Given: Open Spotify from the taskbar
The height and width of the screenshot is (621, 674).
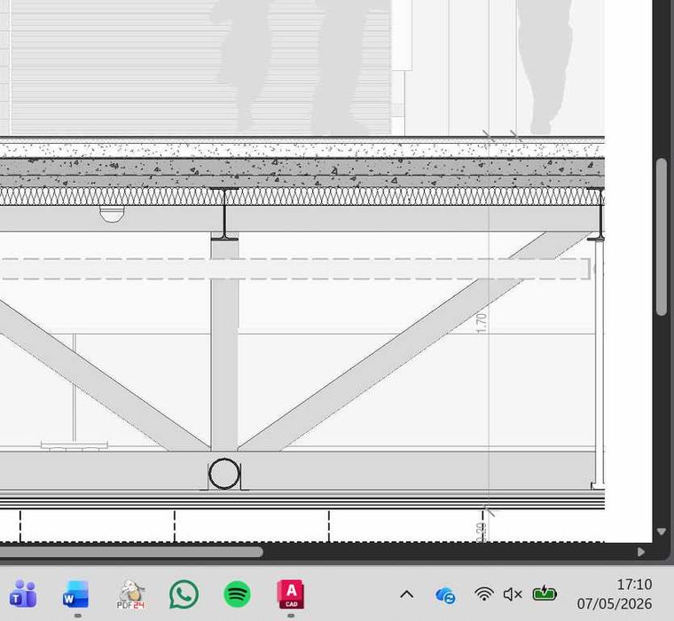Looking at the screenshot, I should [238, 593].
